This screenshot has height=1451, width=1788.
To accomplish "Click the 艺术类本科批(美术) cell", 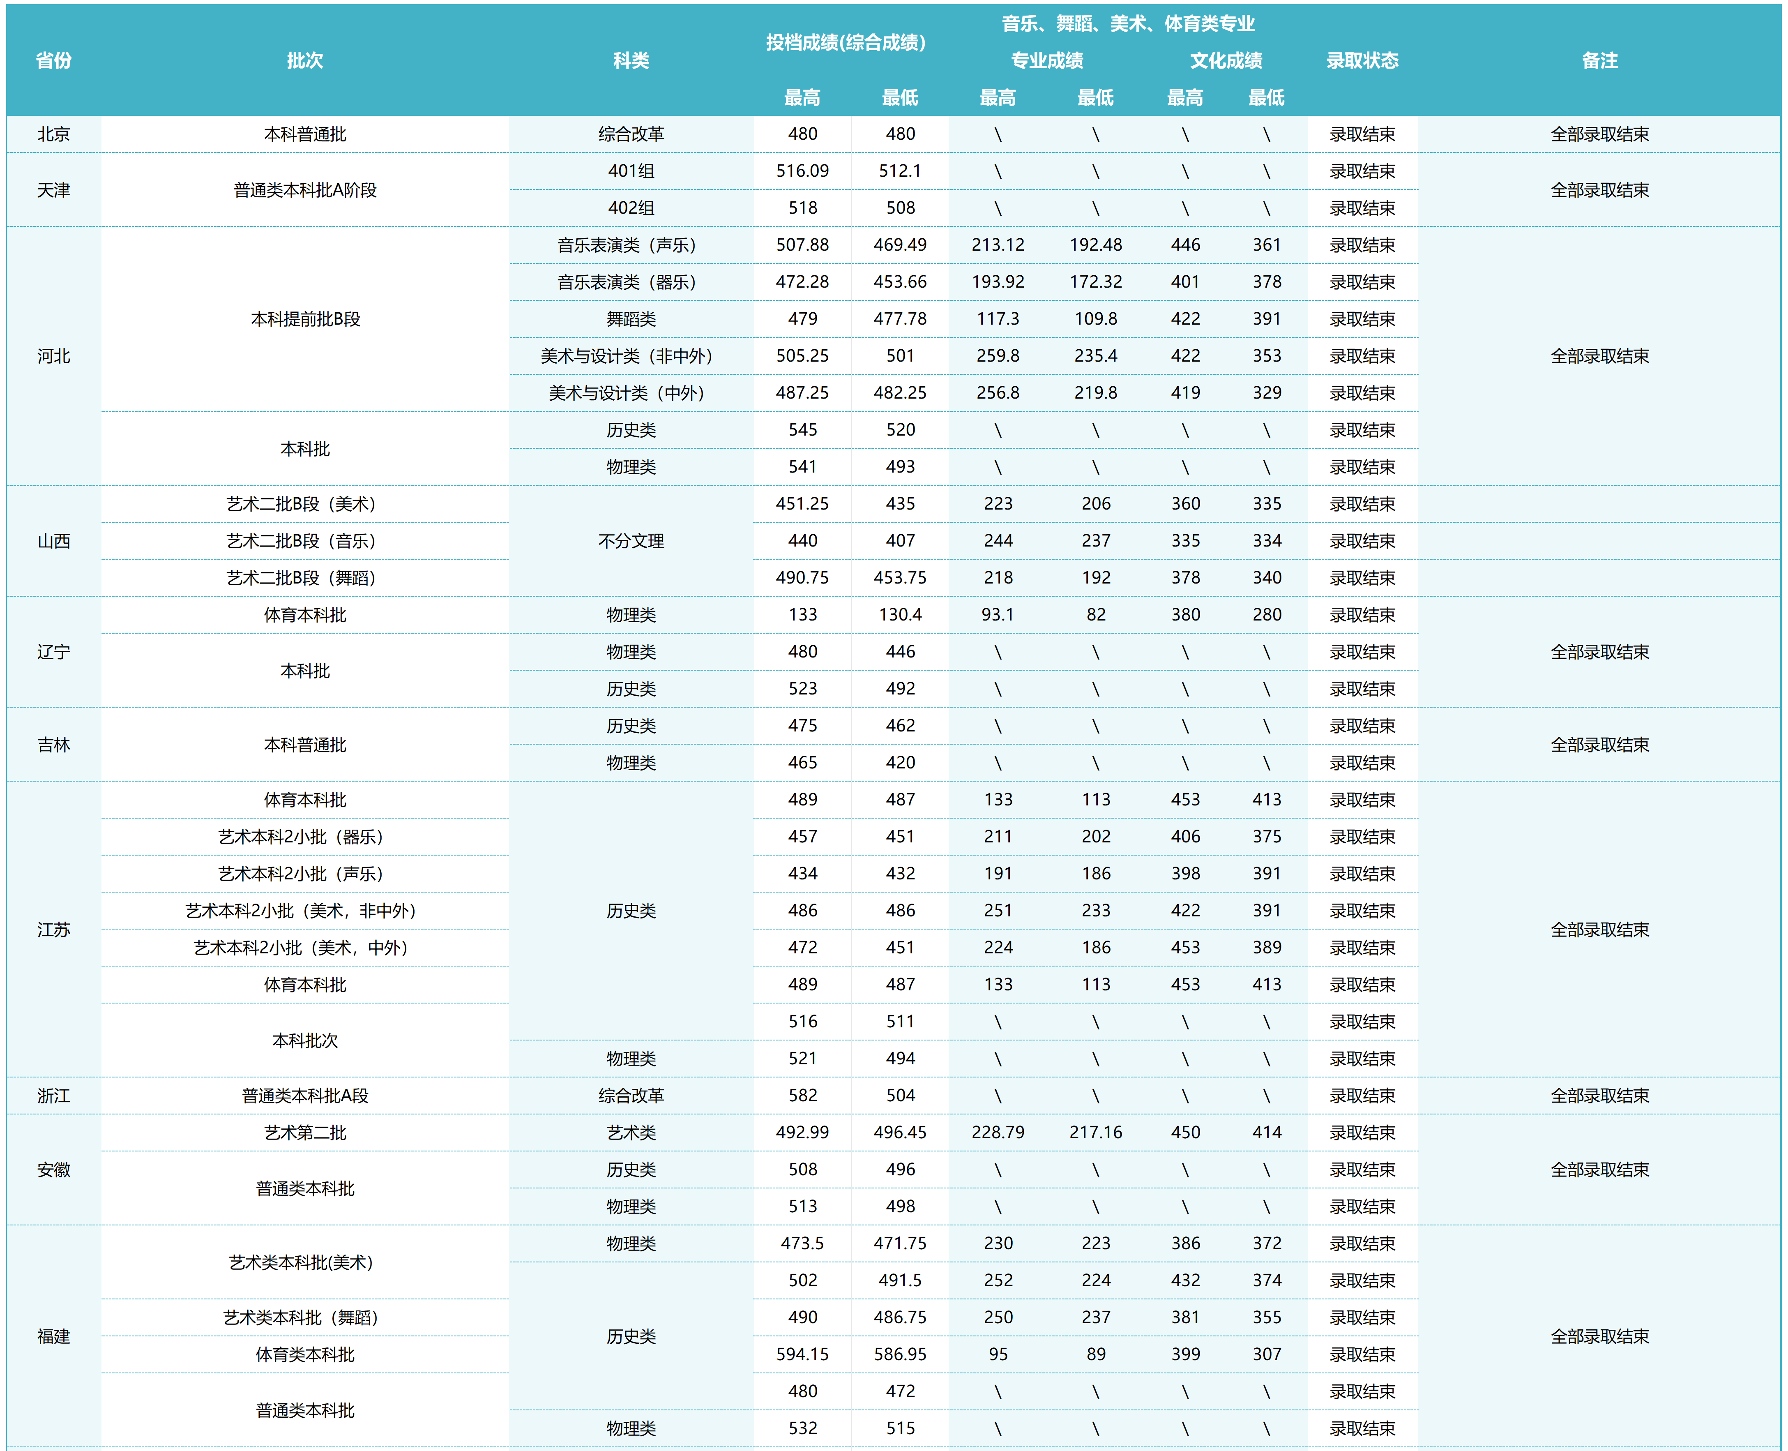I will point(305,1262).
